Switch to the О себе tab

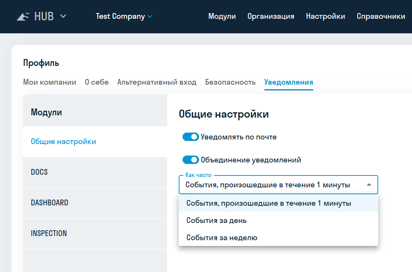(x=97, y=82)
